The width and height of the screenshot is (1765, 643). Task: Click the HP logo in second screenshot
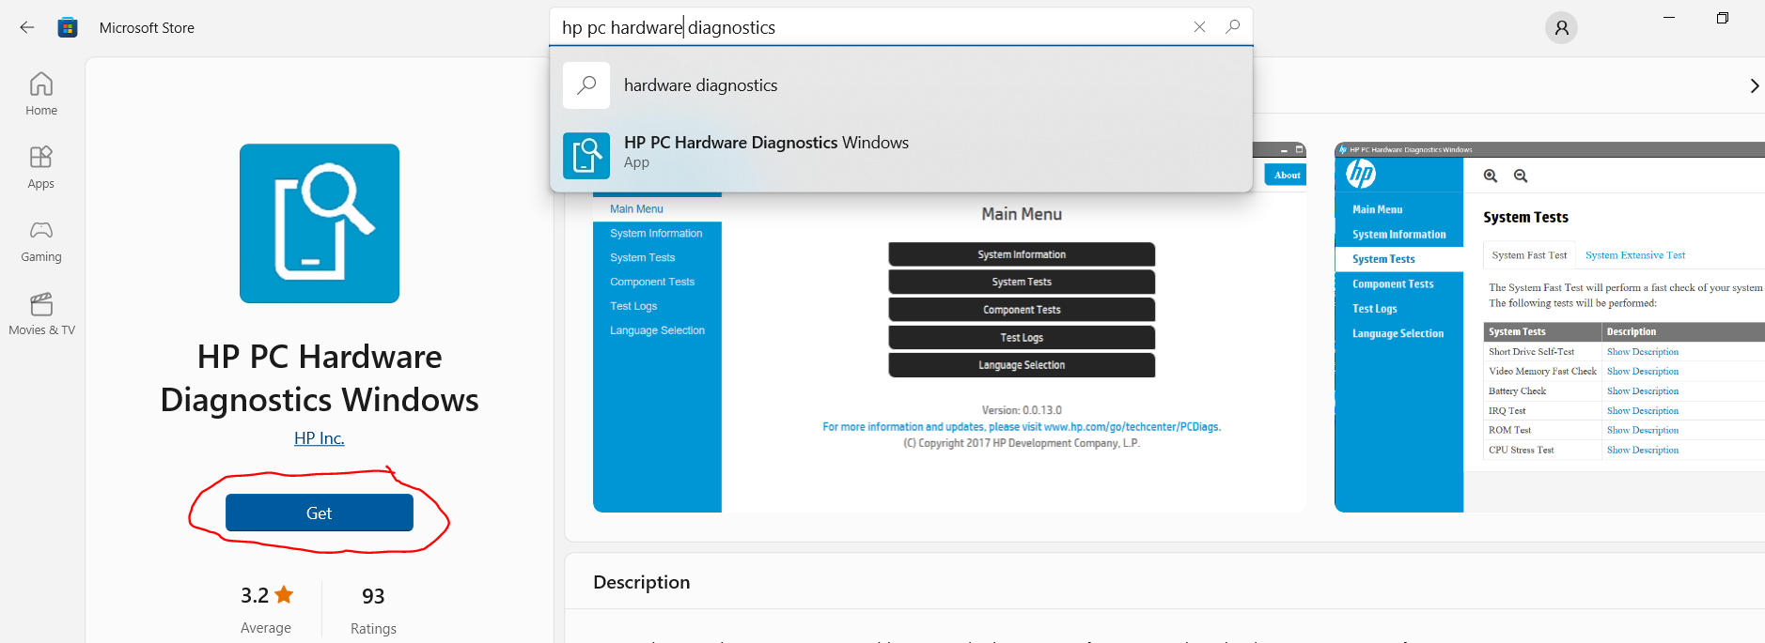tap(1361, 174)
